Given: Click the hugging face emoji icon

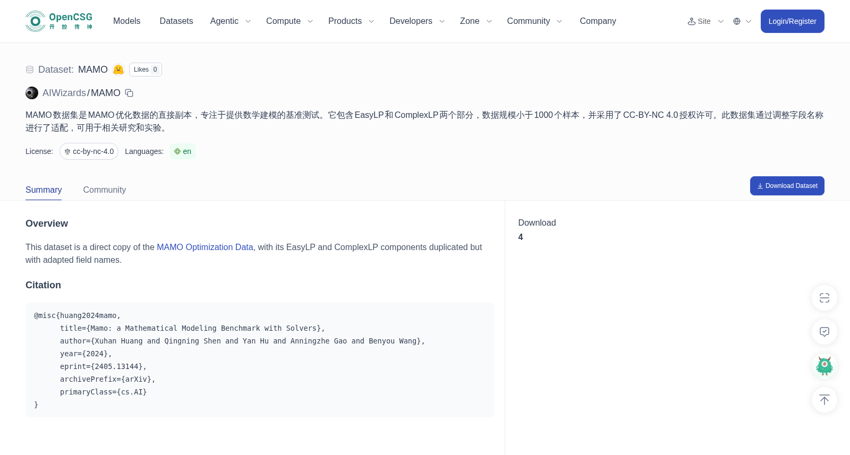Looking at the screenshot, I should click(x=118, y=70).
